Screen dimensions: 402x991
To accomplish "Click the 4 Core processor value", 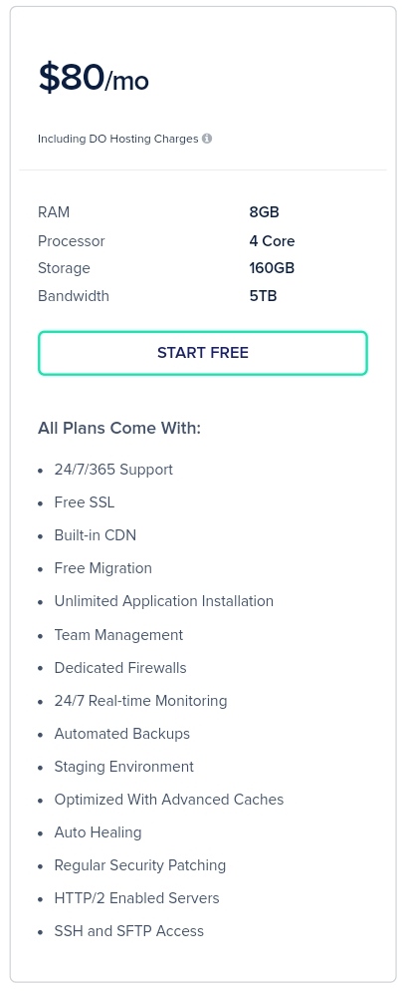I will click(272, 241).
